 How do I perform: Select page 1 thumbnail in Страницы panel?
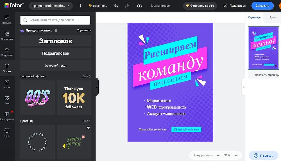click(264, 48)
